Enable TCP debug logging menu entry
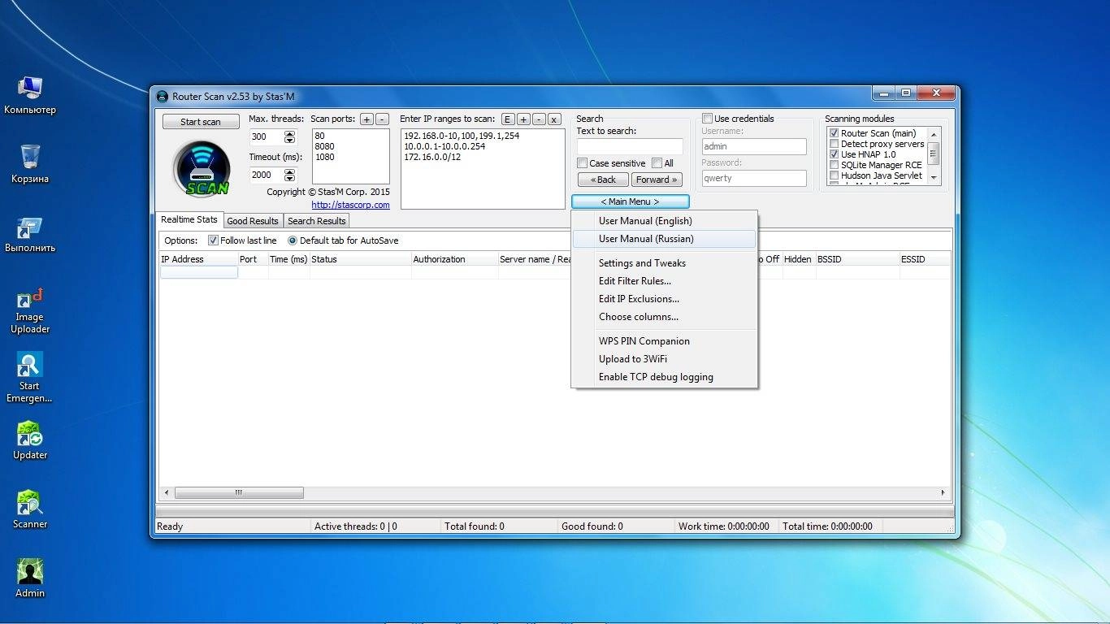The width and height of the screenshot is (1110, 624). coord(664,377)
